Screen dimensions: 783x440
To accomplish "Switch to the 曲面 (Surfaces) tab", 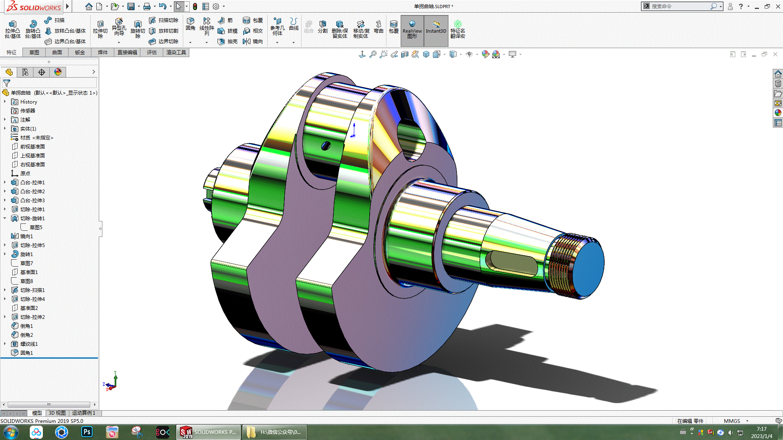I will 57,53.
